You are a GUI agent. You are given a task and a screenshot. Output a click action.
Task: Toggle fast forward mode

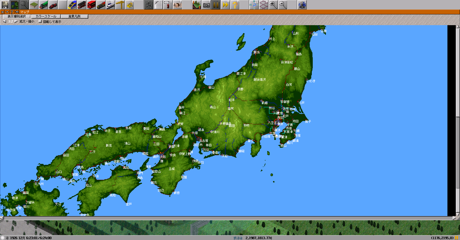(225, 5)
